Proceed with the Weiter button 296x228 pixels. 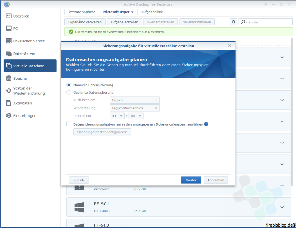[x=191, y=180]
